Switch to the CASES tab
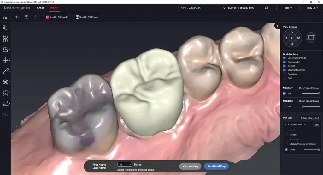This screenshot has height=175, width=323. (x=41, y=8)
